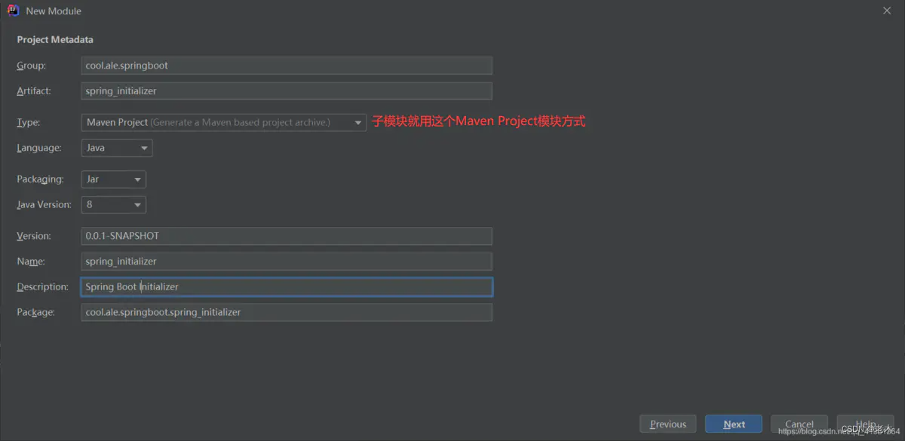Expand the Packaging dropdown showing Jar

pos(113,179)
